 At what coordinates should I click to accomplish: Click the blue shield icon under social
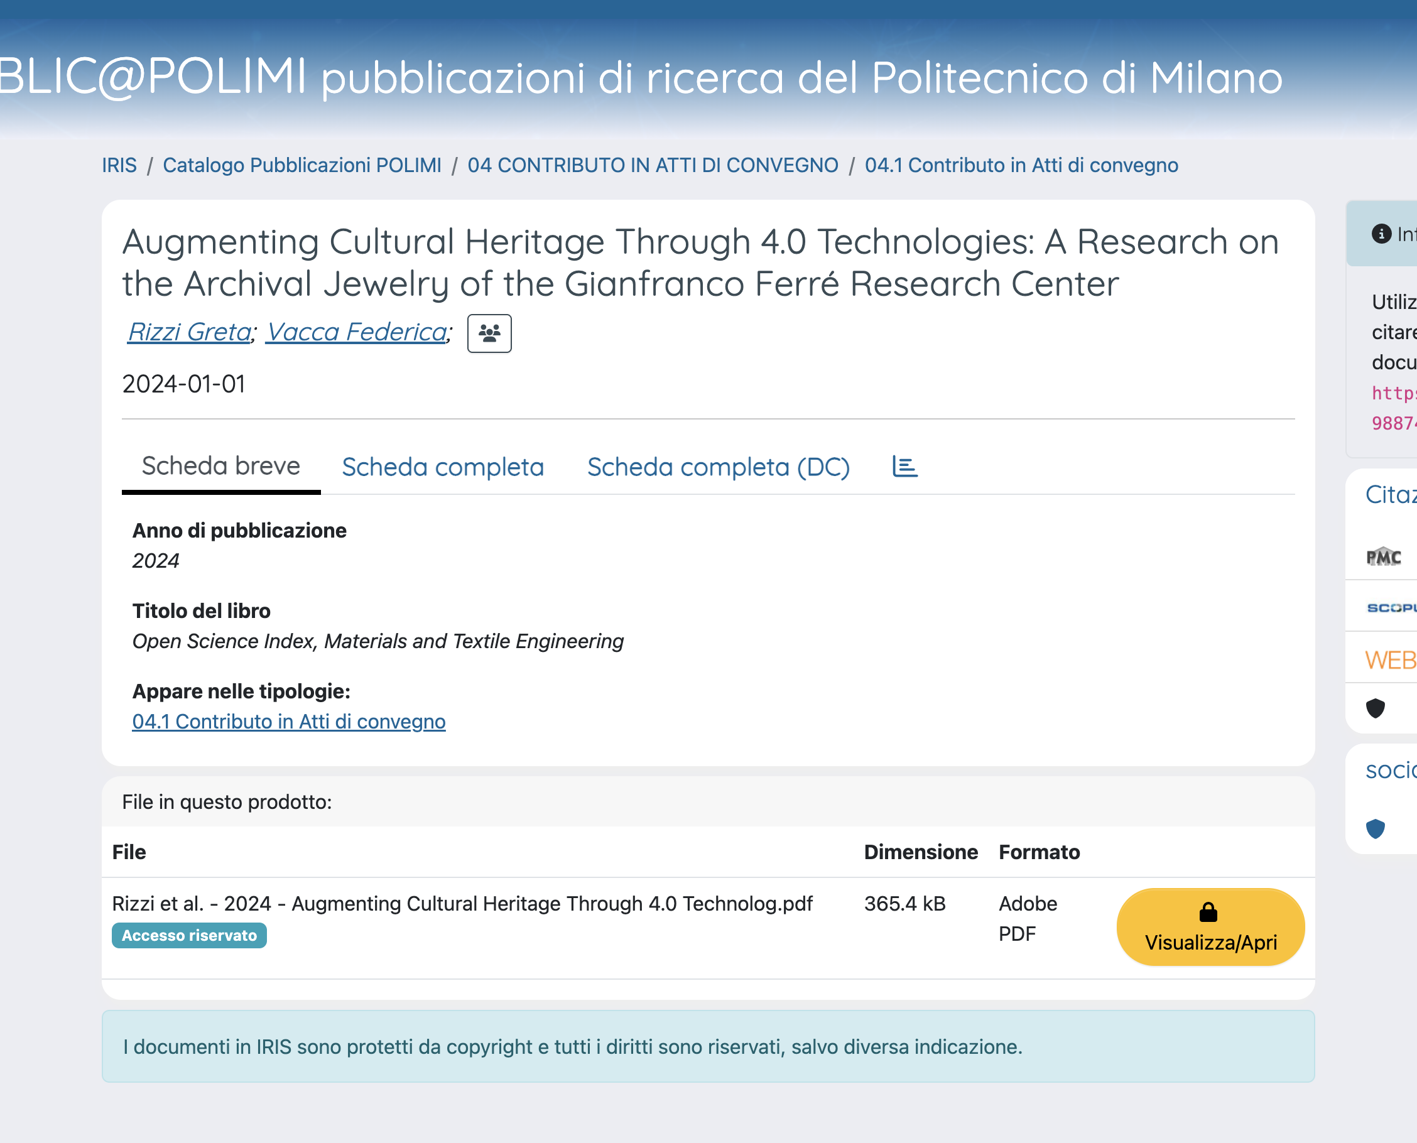click(x=1376, y=828)
